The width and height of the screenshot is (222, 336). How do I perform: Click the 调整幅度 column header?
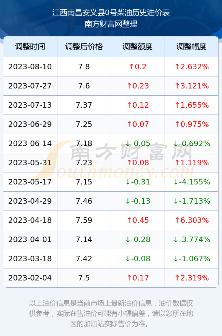[192, 47]
